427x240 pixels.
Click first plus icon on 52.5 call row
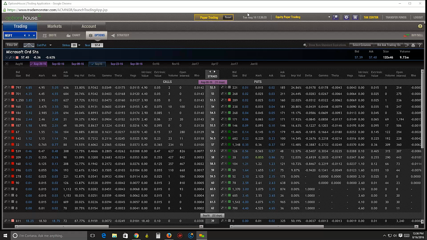click(x=6, y=88)
